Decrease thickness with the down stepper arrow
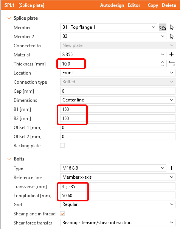 tap(163, 65)
